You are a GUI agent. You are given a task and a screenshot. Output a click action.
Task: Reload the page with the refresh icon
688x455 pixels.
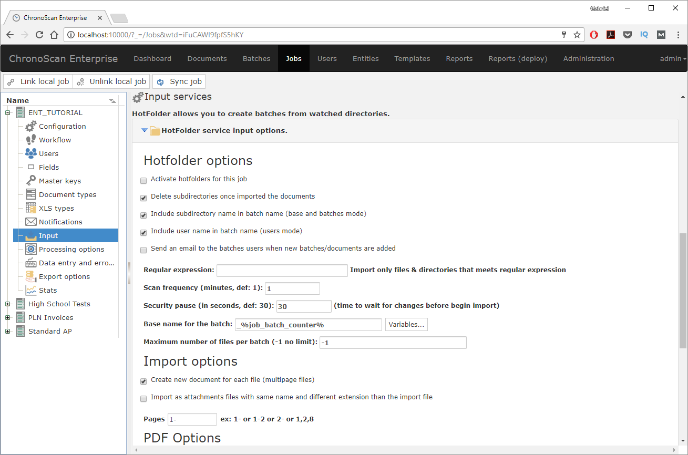[39, 35]
